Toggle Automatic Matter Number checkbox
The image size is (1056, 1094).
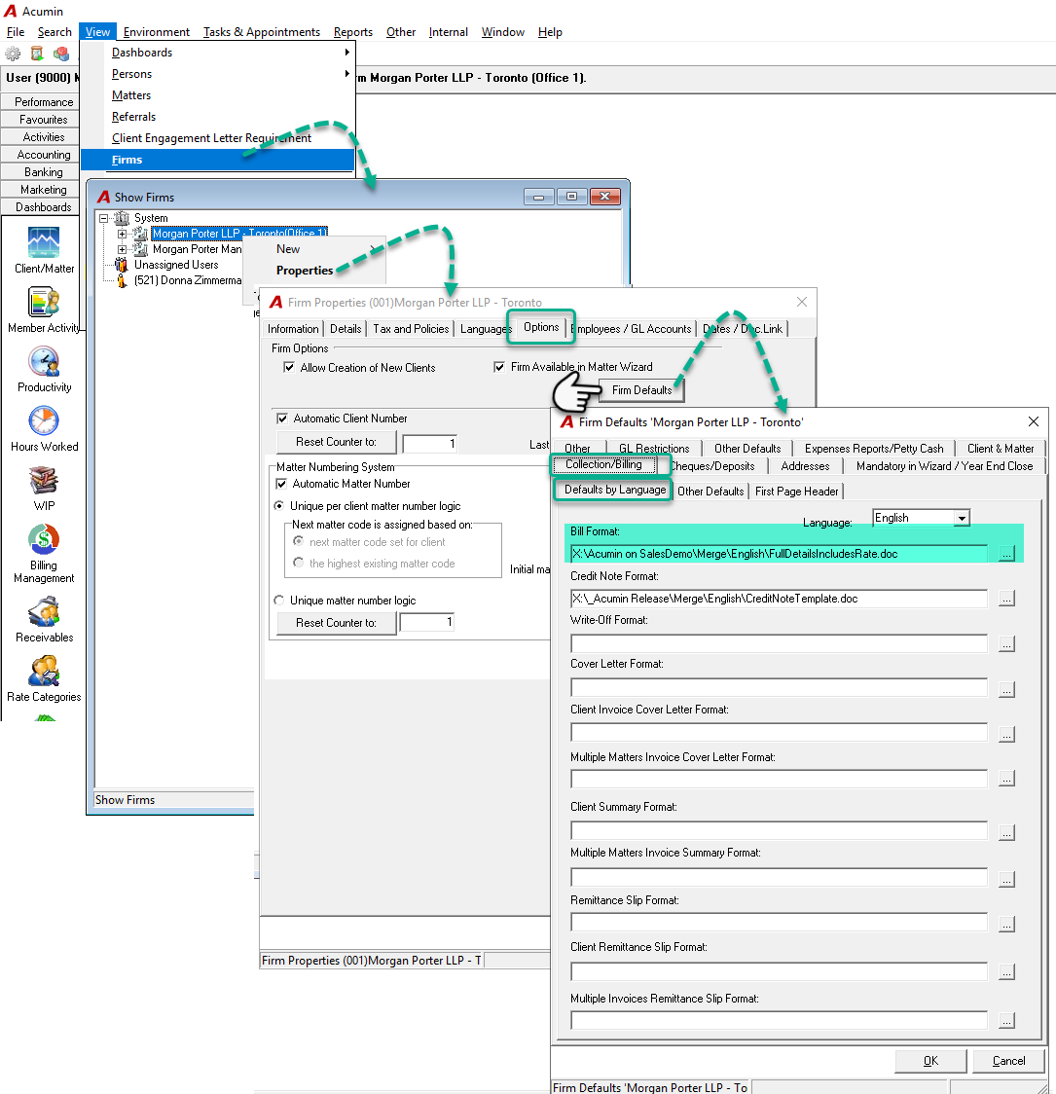pos(282,484)
